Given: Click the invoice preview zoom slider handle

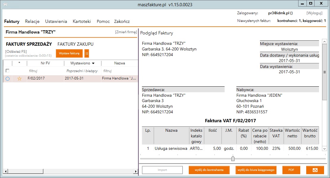Looking at the screenshot, I should coord(233,158).
